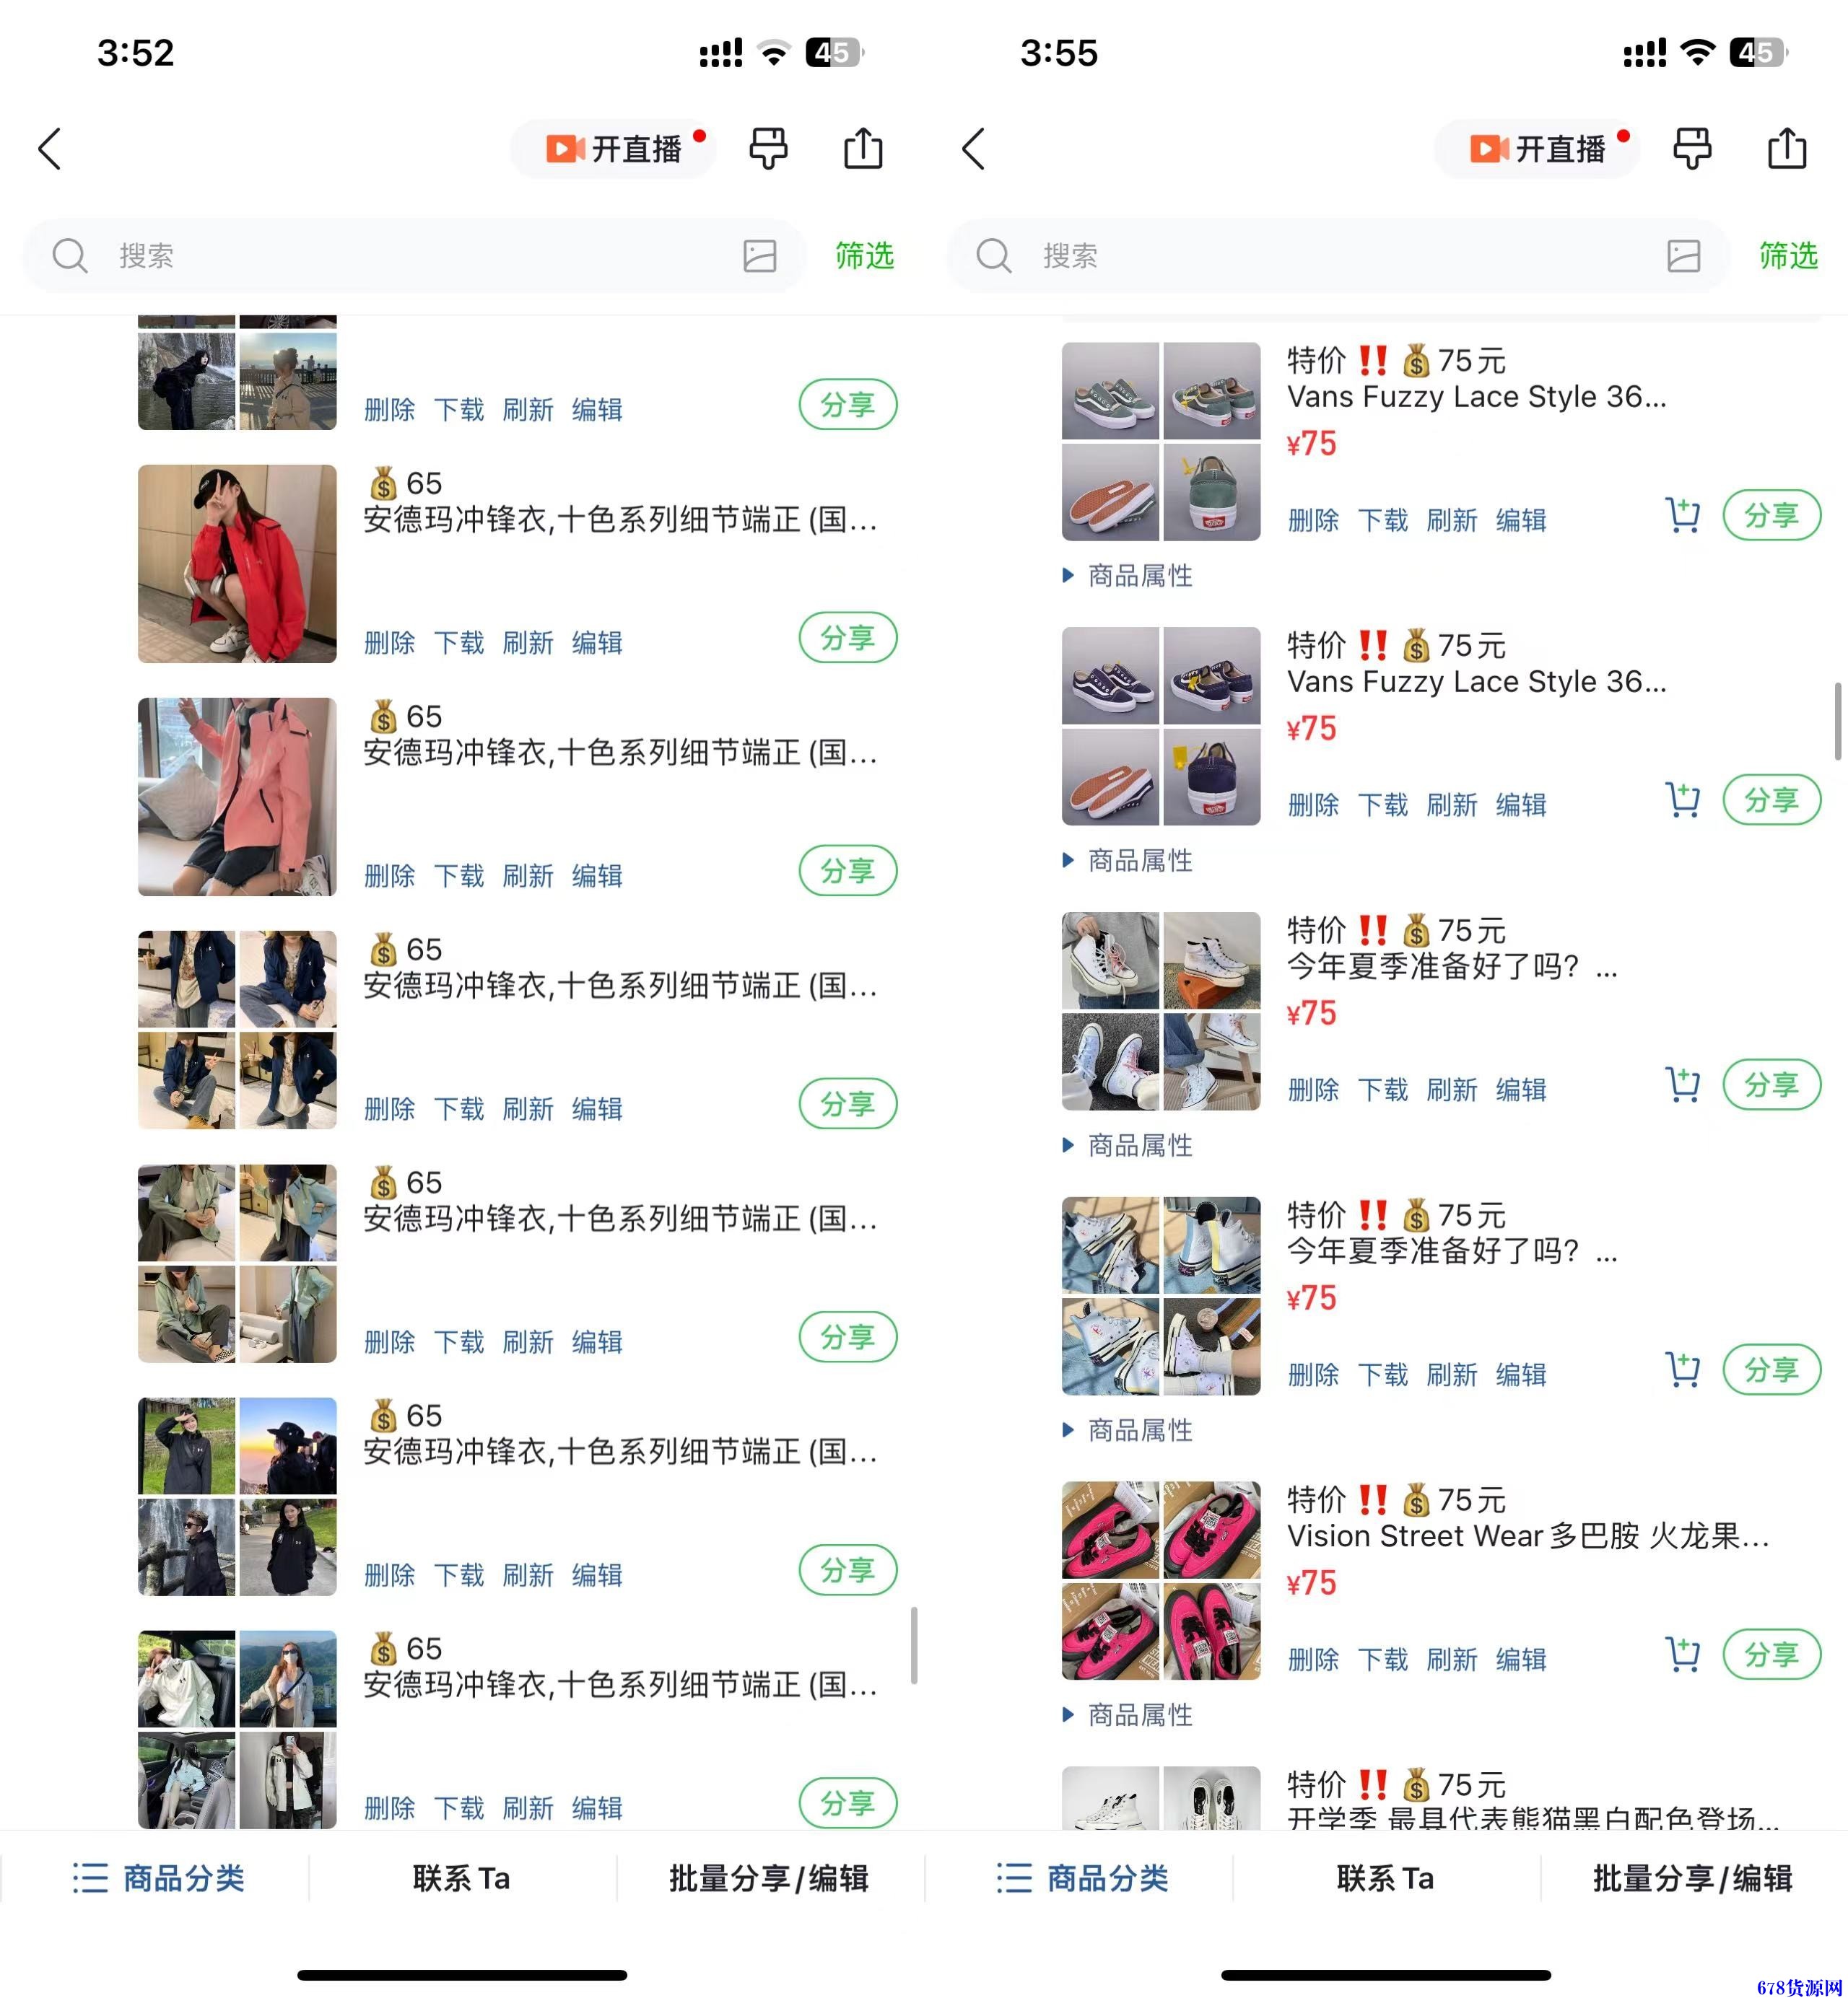Expand 商品属性 under green Vans shoes
This screenshot has height=1998, width=1848.
pos(1128,576)
